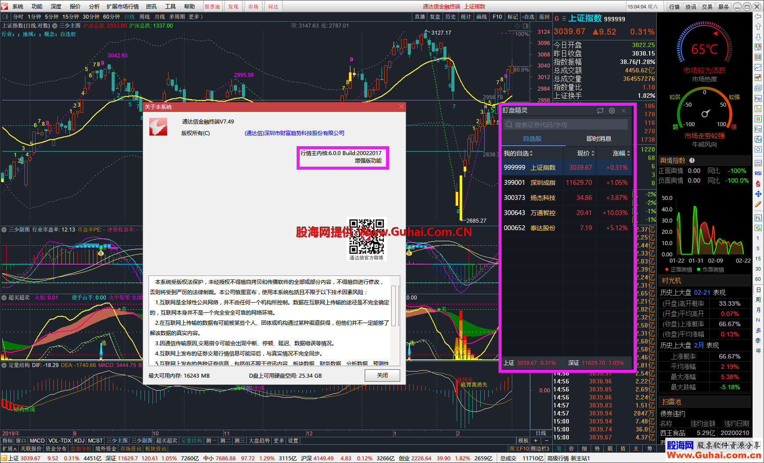
Task: Open 更多 in the bottom indicator tabs
Action: pyautogui.click(x=279, y=441)
